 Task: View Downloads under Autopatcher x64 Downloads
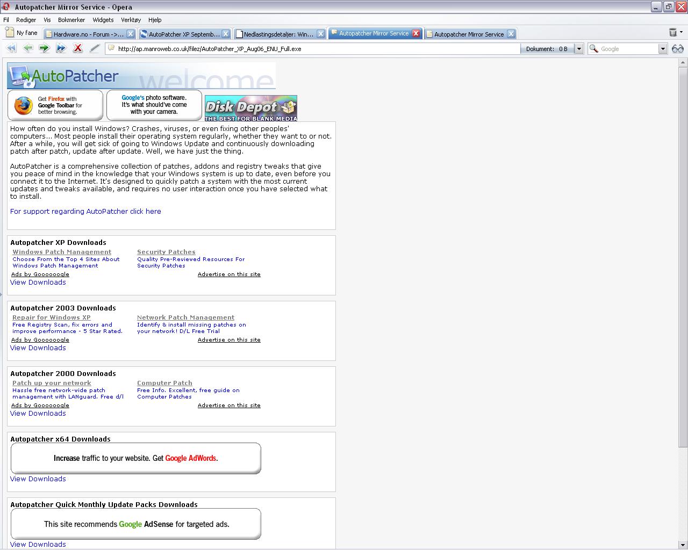click(38, 479)
